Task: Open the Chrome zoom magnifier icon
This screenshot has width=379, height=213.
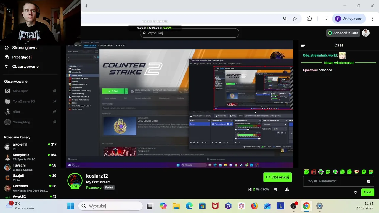Action: tap(285, 19)
